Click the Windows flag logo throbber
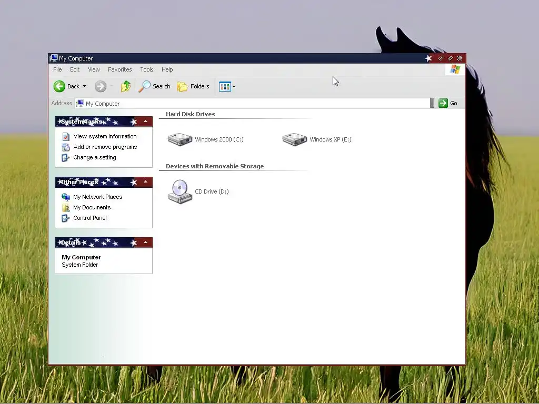539x404 pixels. tap(455, 69)
